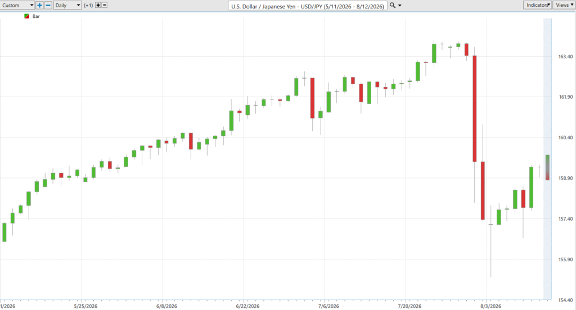Click the blue plus zoom-in button

[39, 6]
